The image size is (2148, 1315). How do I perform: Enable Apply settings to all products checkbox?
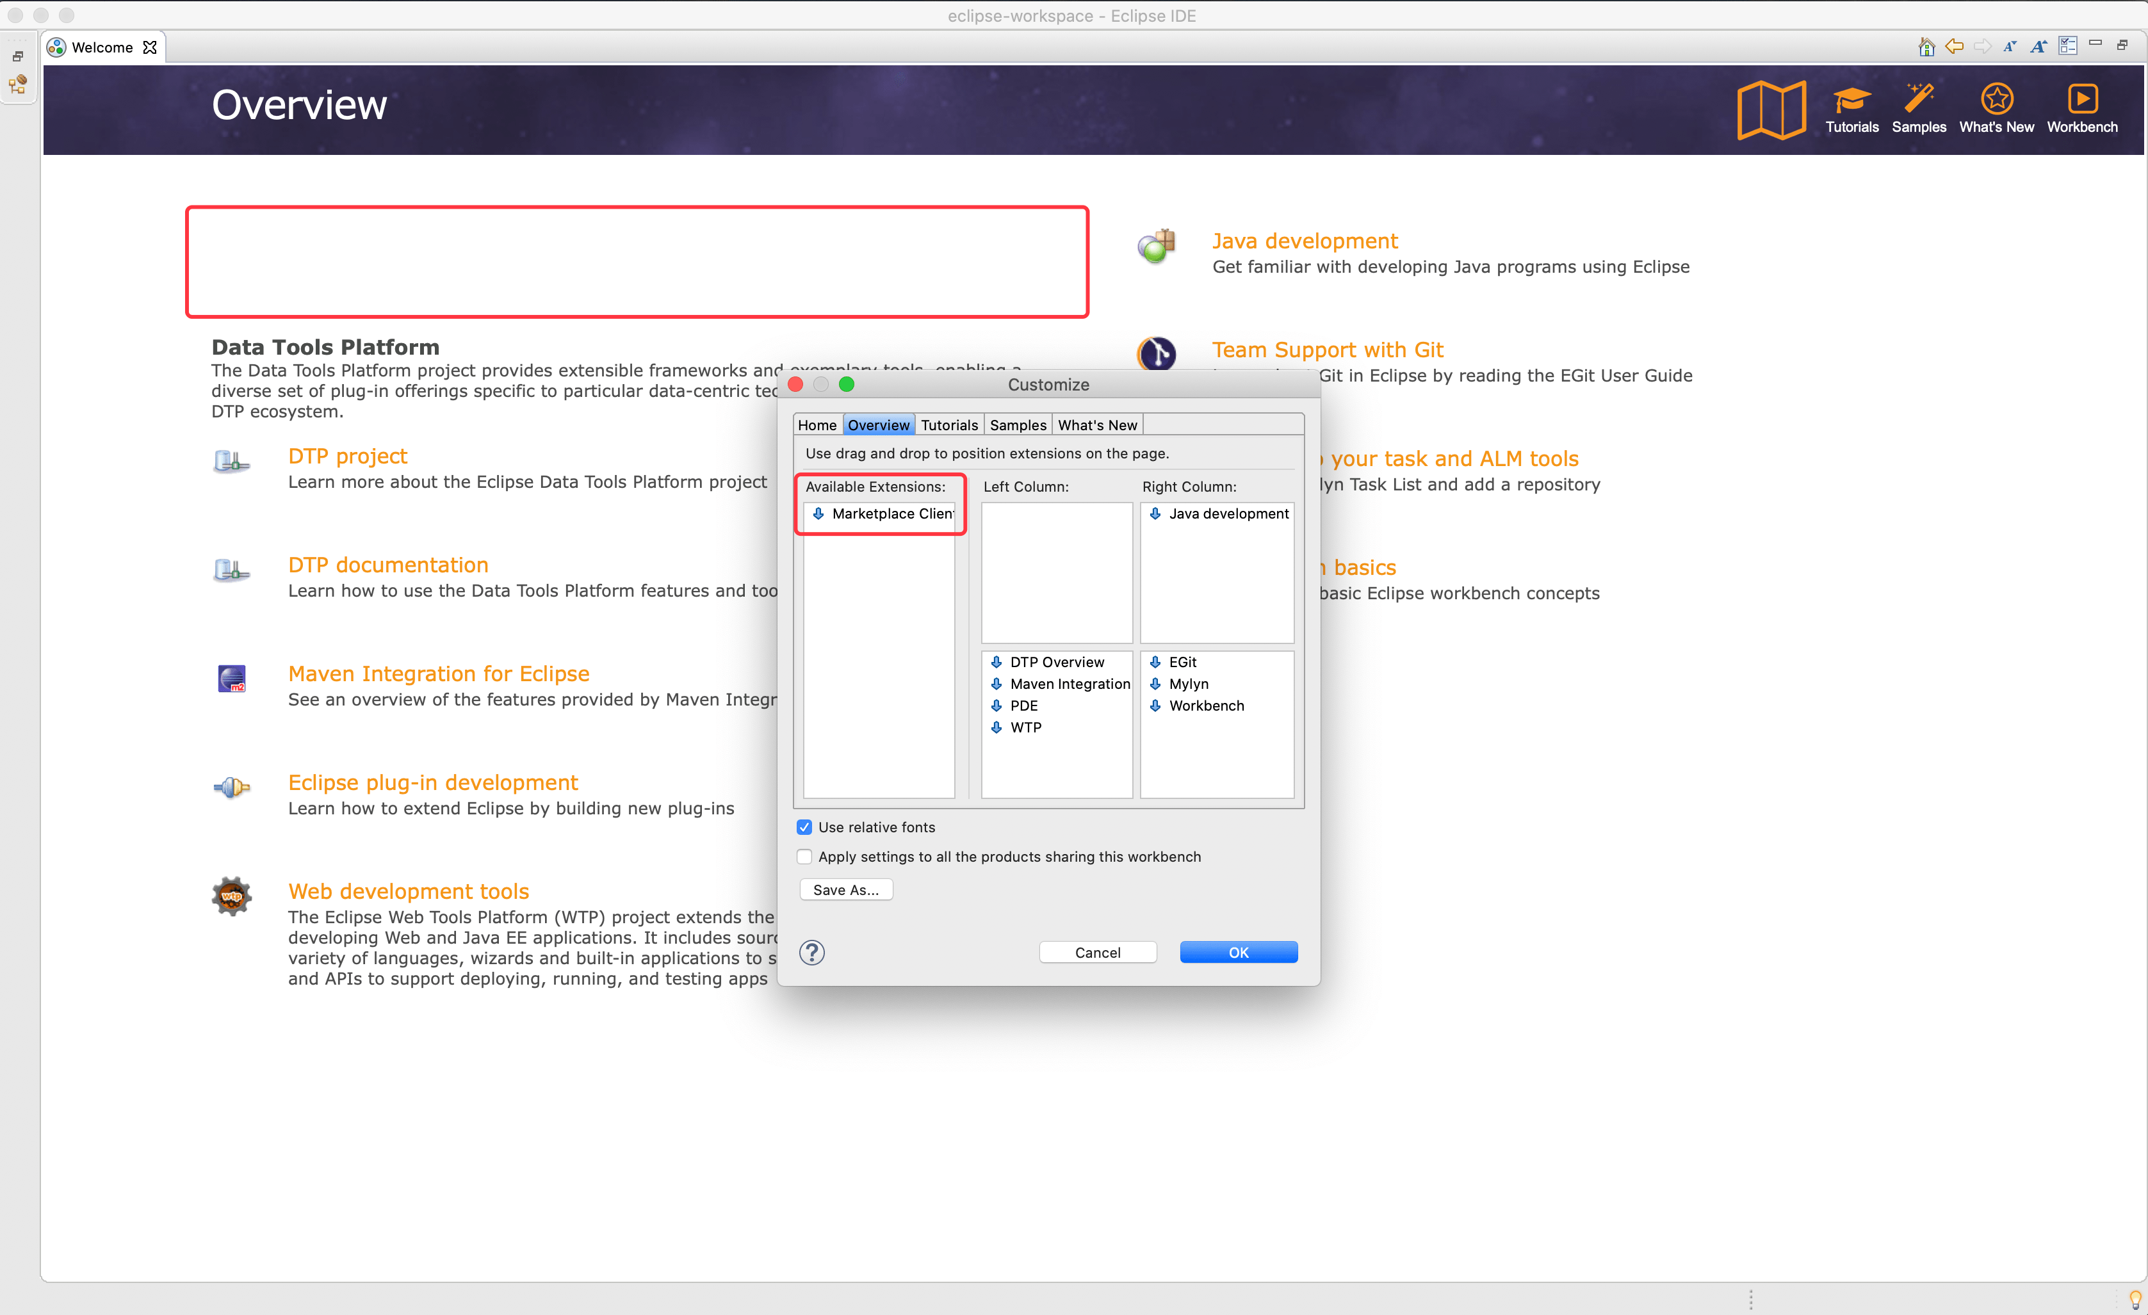point(804,857)
